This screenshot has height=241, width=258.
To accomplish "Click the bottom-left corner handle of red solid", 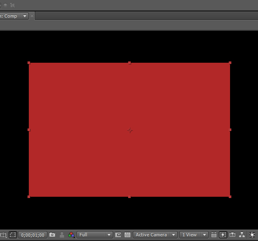I will coord(29,197).
